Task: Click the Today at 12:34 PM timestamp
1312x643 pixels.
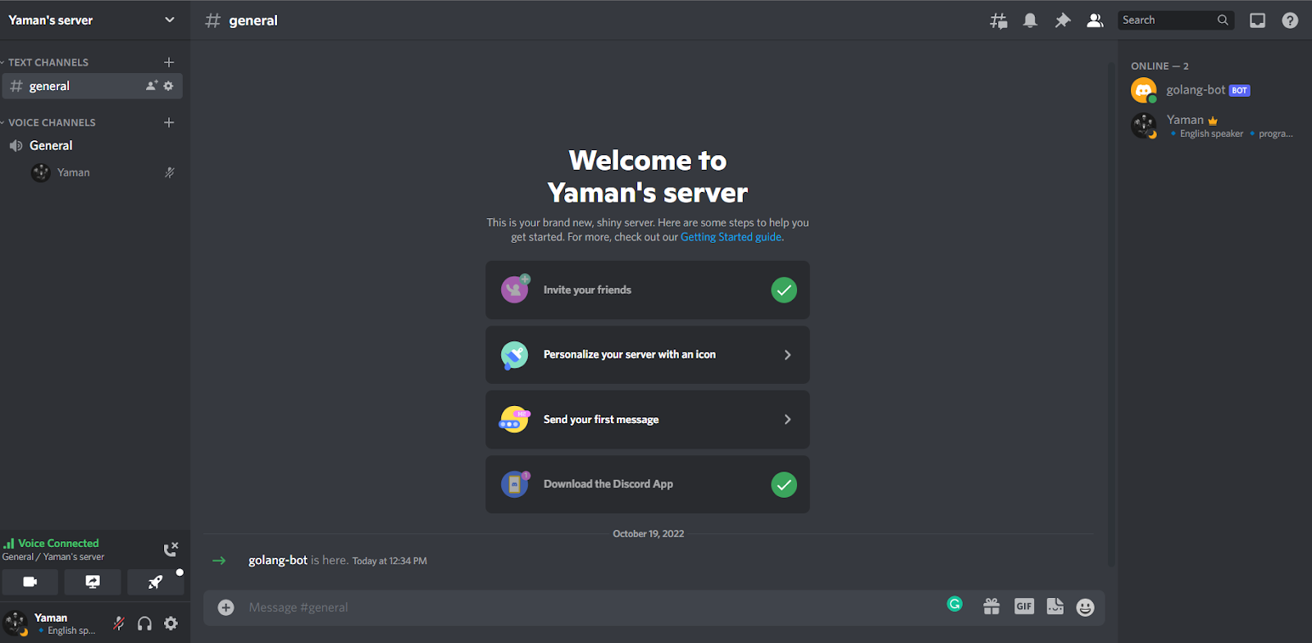Action: coord(389,561)
